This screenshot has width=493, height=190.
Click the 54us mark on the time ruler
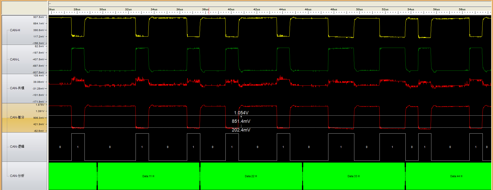coord(411,9)
